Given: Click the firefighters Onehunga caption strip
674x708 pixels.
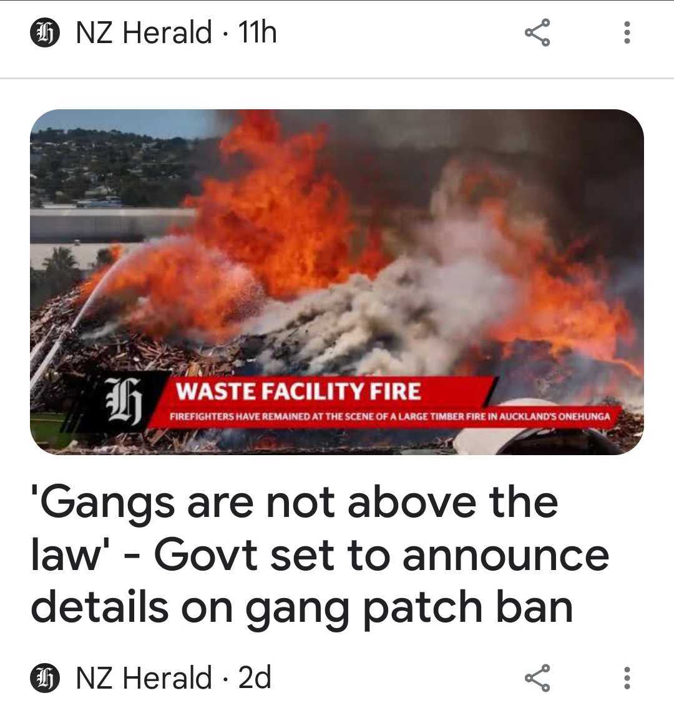Looking at the screenshot, I should click(389, 416).
